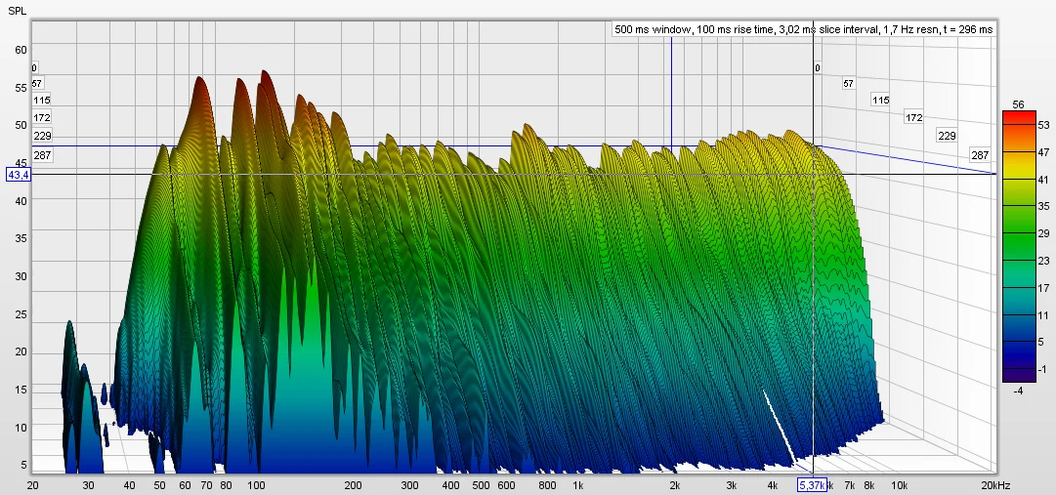Screen dimensions: 1056x495
Task: Click the waterfall settings info text box
Action: tap(803, 29)
